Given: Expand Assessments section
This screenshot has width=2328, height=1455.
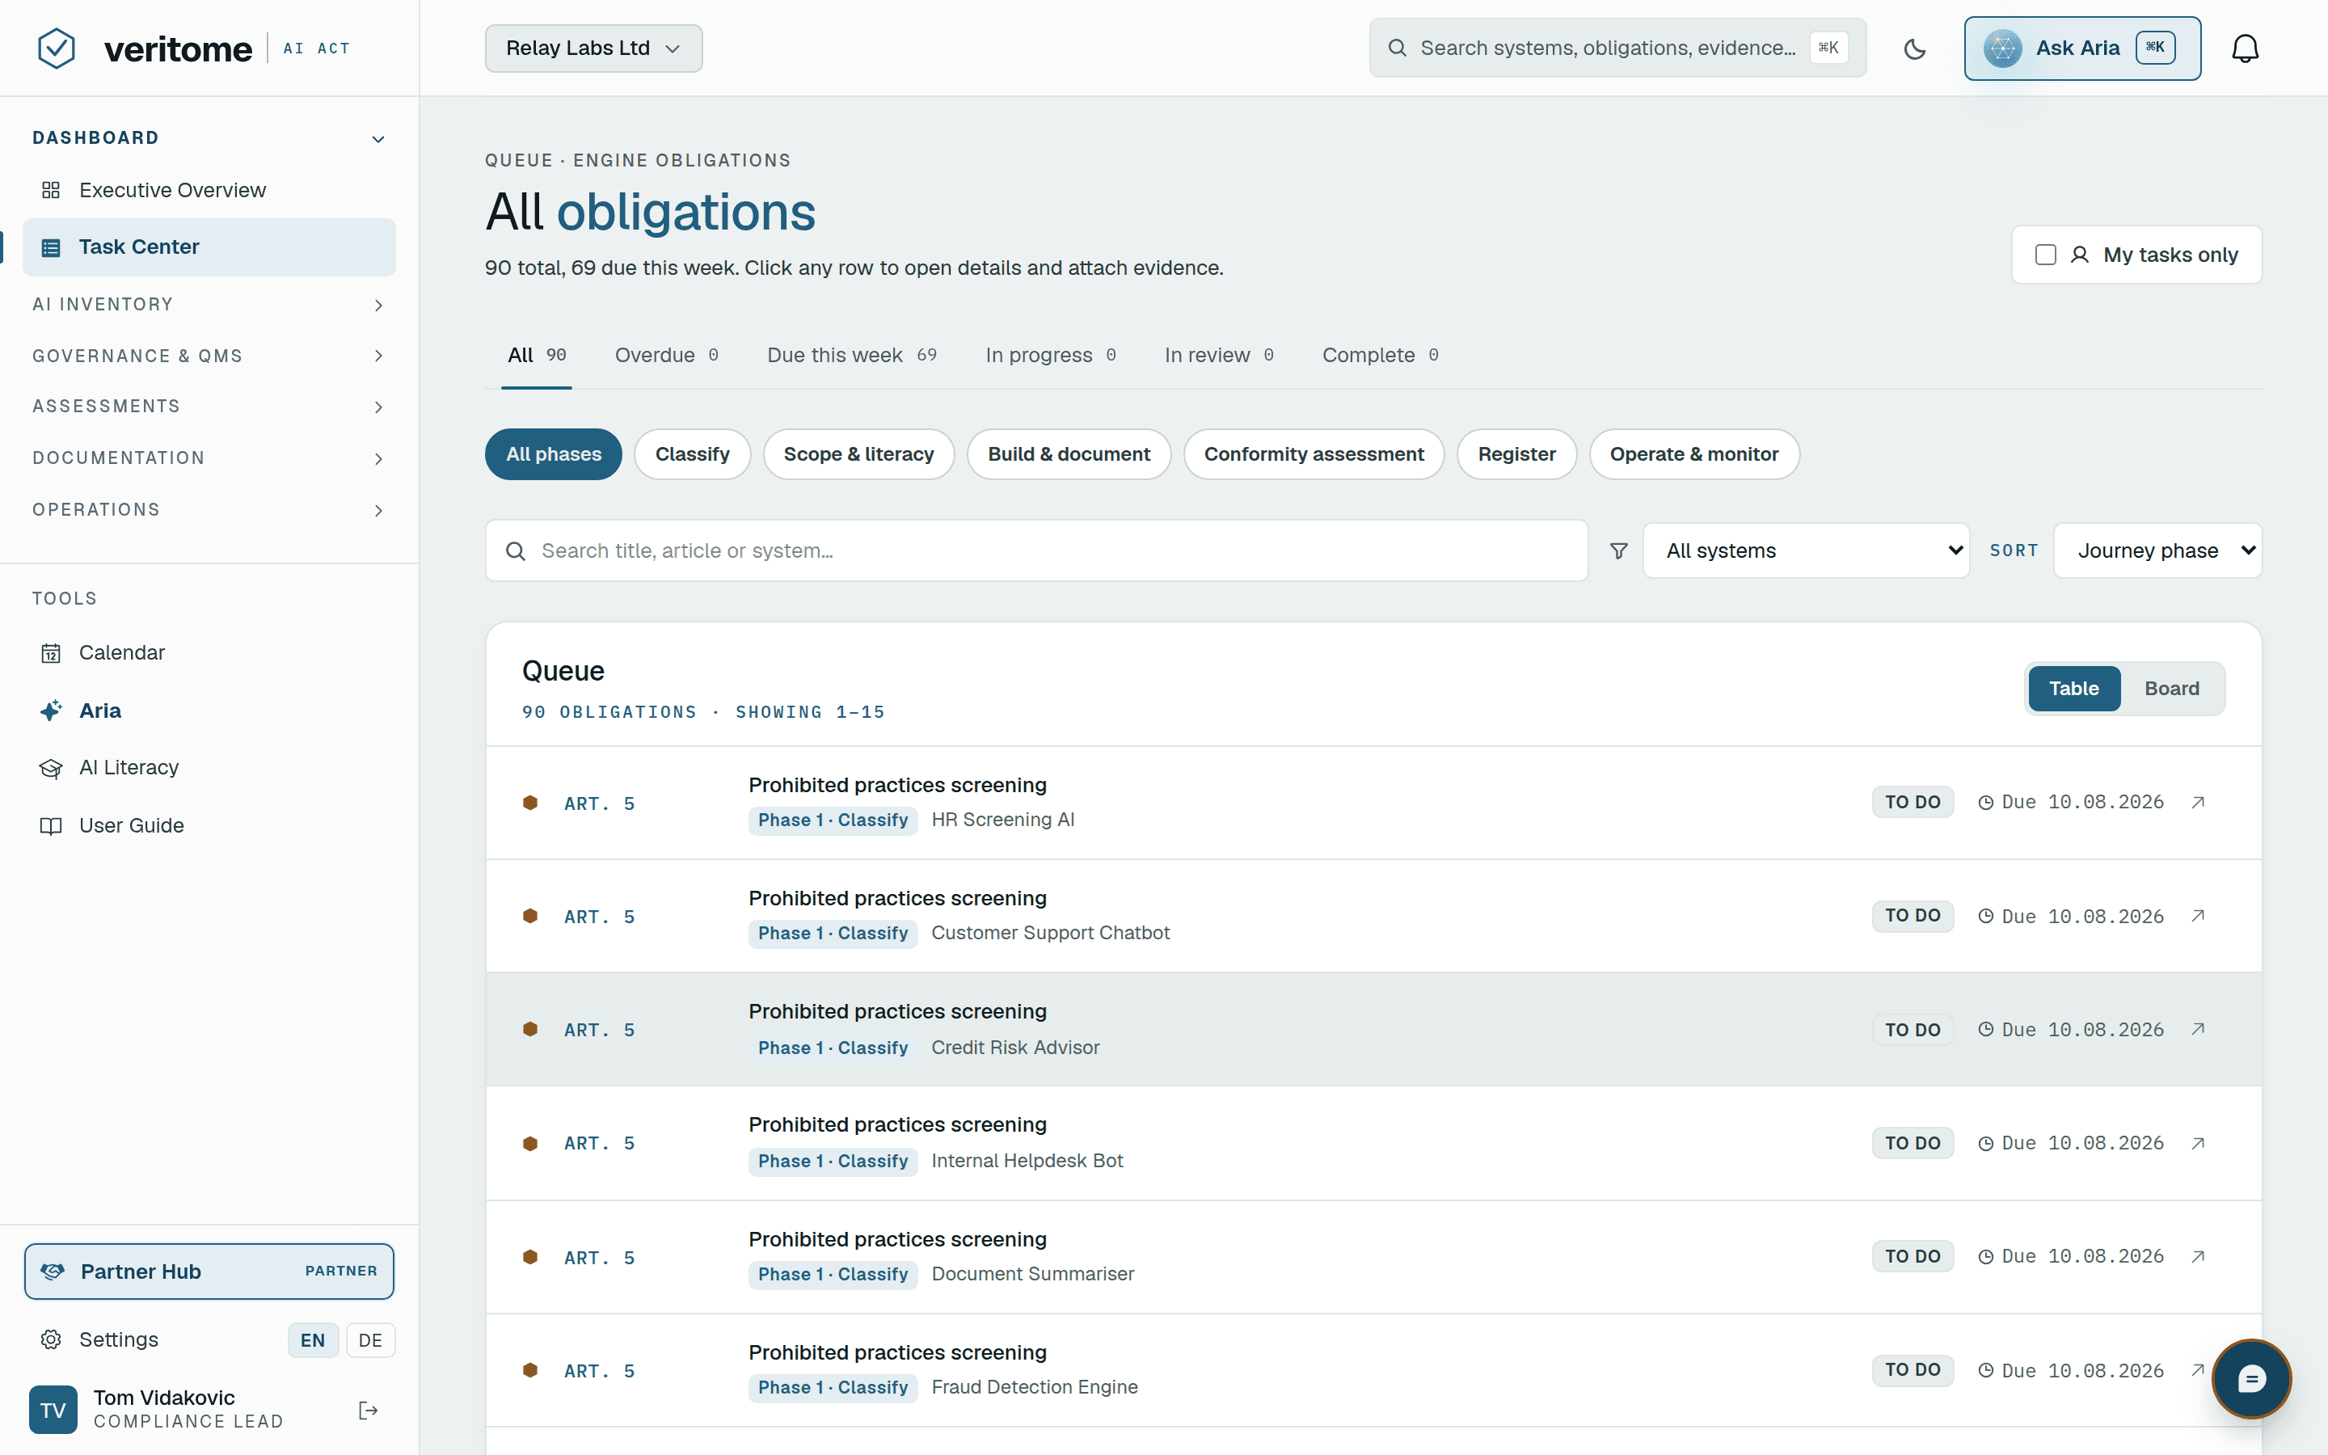Looking at the screenshot, I should 209,407.
